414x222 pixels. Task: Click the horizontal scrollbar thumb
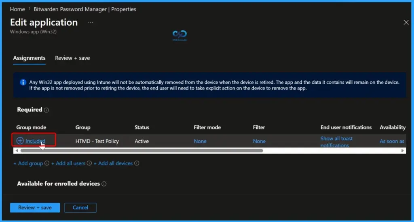click(142, 150)
